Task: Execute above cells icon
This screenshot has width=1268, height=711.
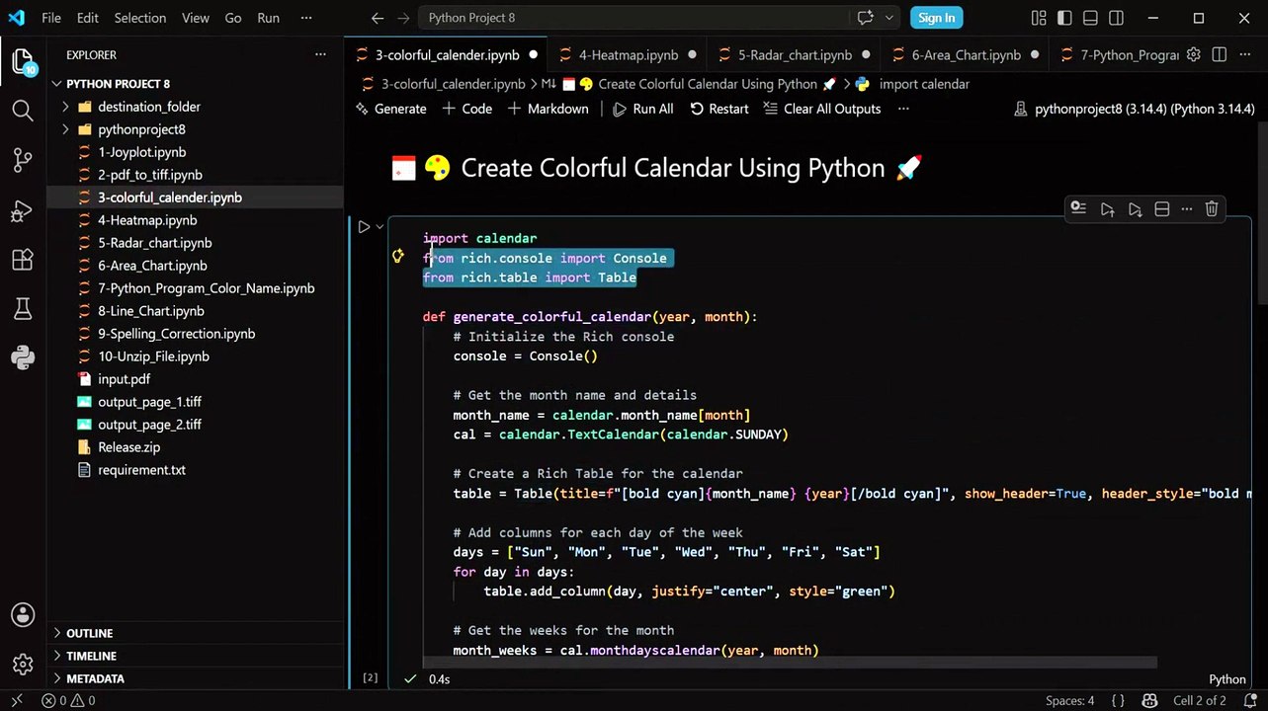Action: (1107, 208)
